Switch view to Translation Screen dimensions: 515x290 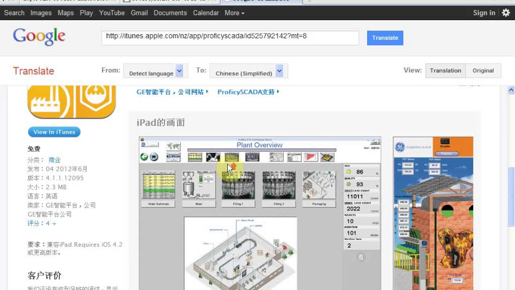(x=445, y=70)
